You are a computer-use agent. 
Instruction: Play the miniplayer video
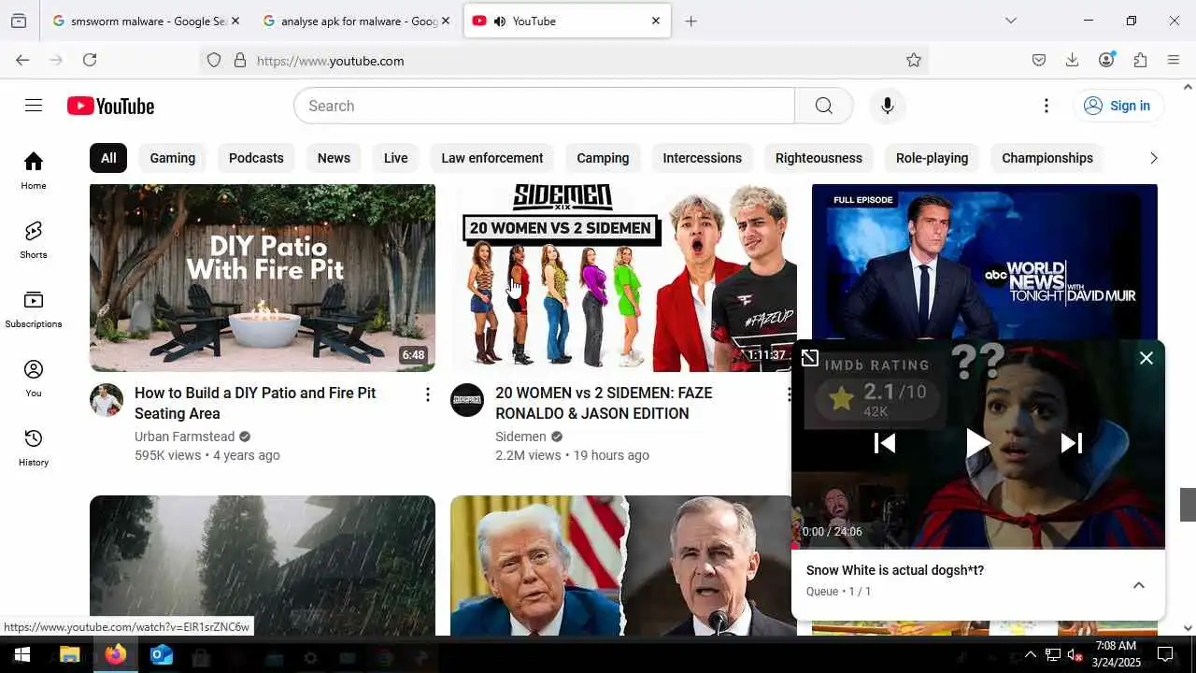[977, 443]
